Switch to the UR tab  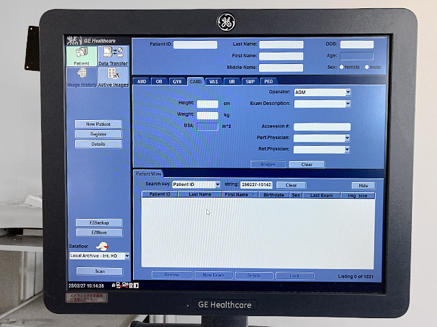(x=232, y=82)
